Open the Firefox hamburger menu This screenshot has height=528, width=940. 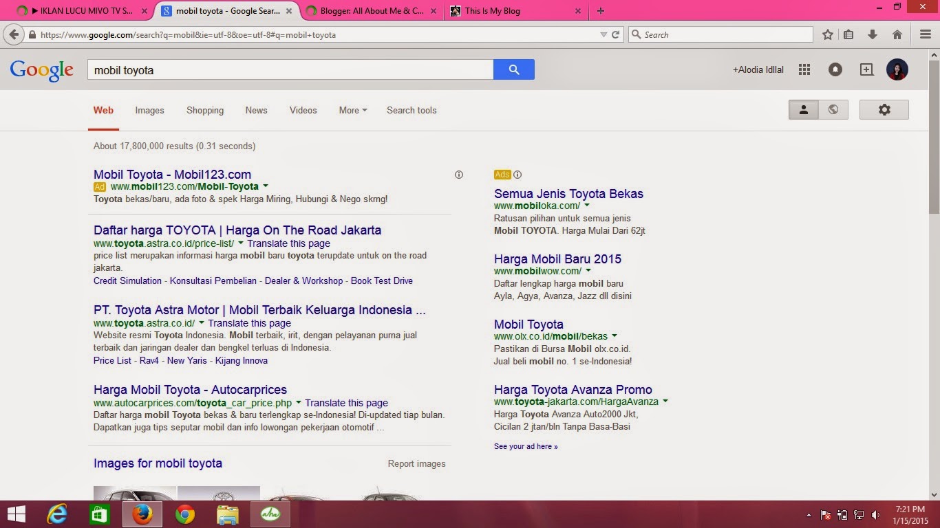pos(926,34)
